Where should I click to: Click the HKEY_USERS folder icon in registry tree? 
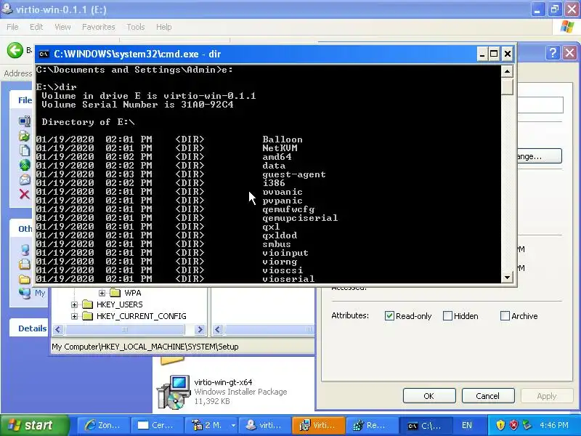(87, 304)
